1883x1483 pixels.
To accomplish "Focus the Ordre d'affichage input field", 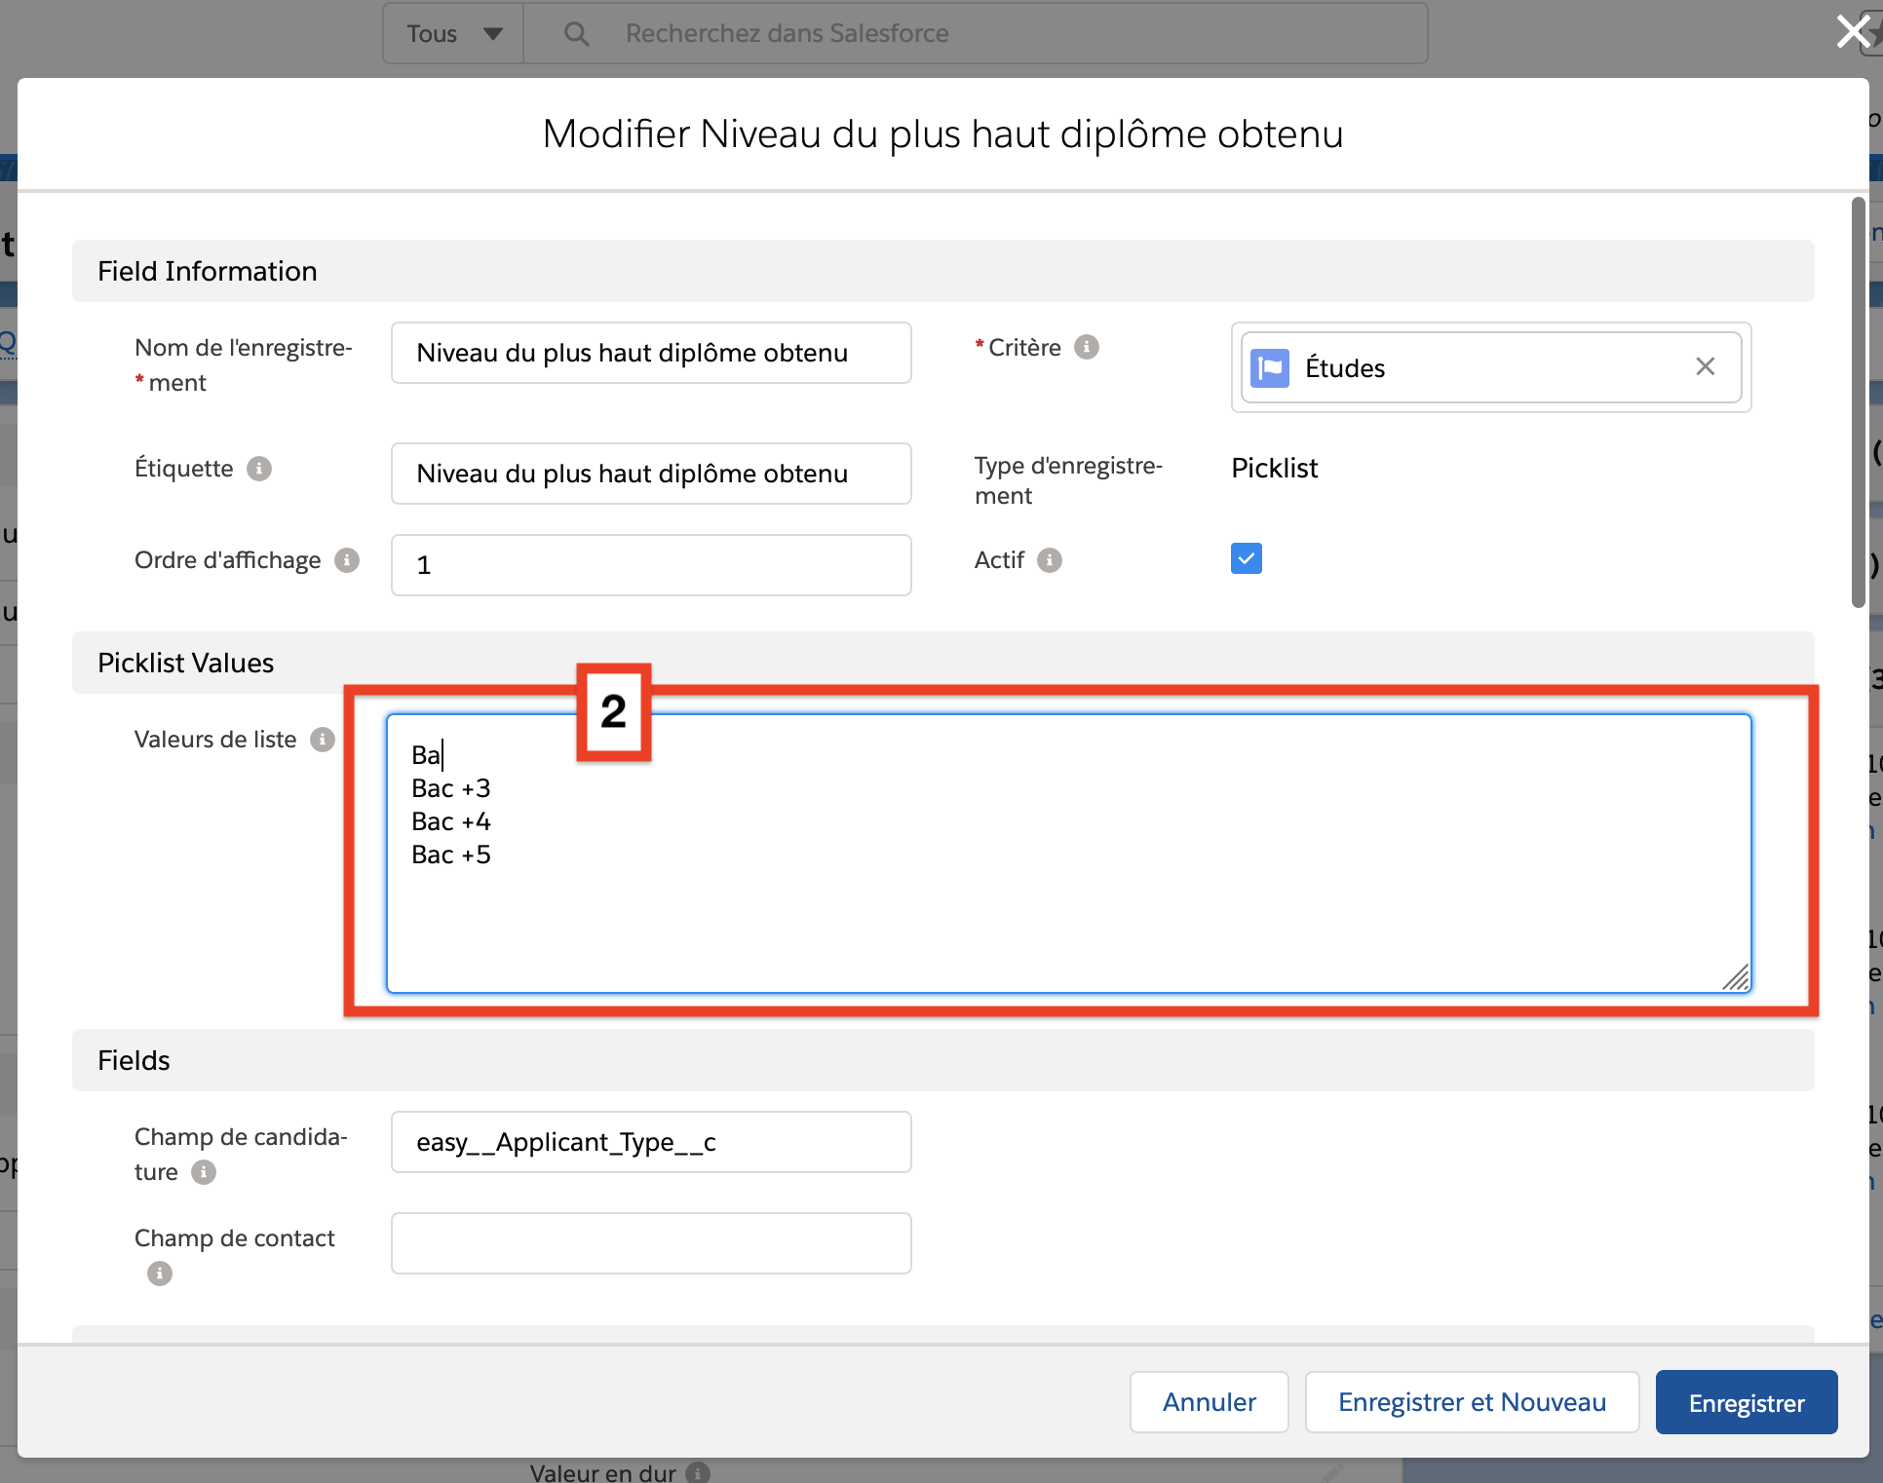I will (x=650, y=565).
